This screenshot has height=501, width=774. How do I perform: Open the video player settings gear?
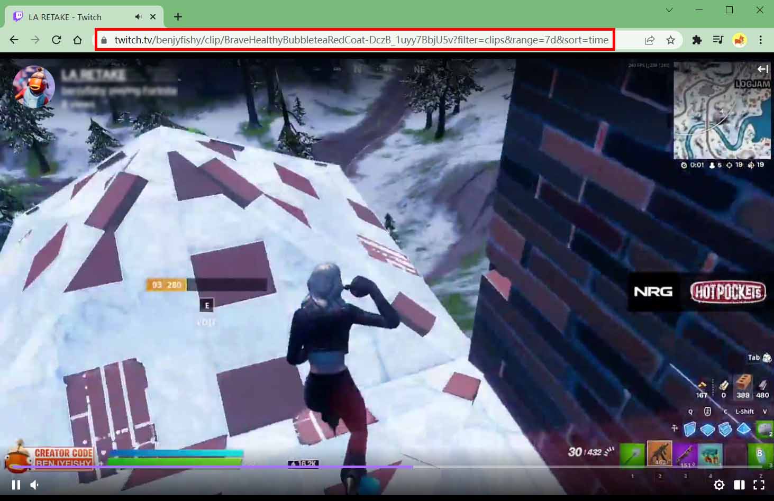click(x=719, y=485)
